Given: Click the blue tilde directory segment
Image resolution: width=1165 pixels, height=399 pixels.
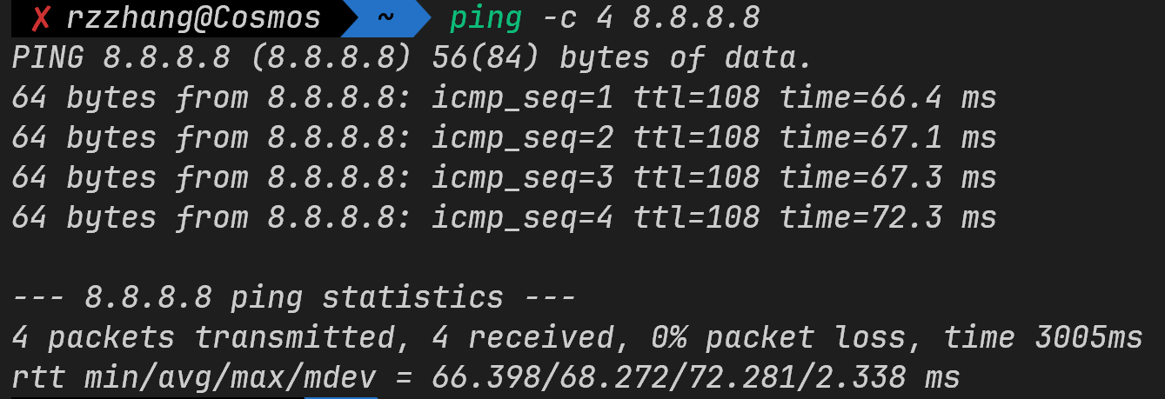Looking at the screenshot, I should tap(385, 17).
